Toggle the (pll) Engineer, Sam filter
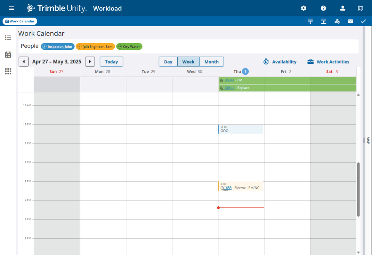 point(95,47)
